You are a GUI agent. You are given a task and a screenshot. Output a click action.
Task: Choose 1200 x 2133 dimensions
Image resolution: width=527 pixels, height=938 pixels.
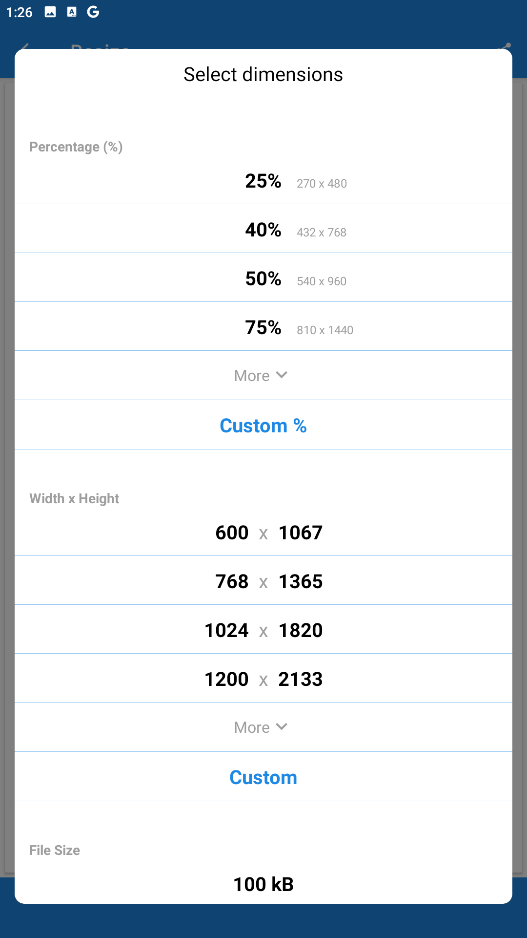pyautogui.click(x=263, y=679)
